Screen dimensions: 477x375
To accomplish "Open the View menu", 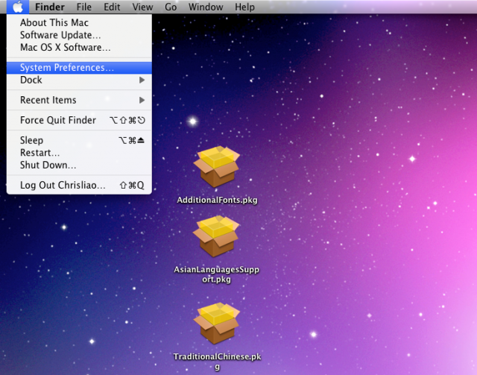I will pyautogui.click(x=142, y=7).
